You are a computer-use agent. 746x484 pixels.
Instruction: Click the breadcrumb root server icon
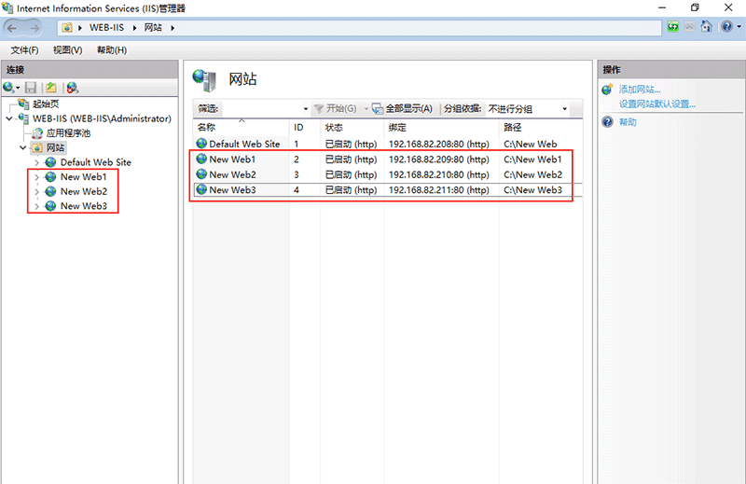[67, 28]
